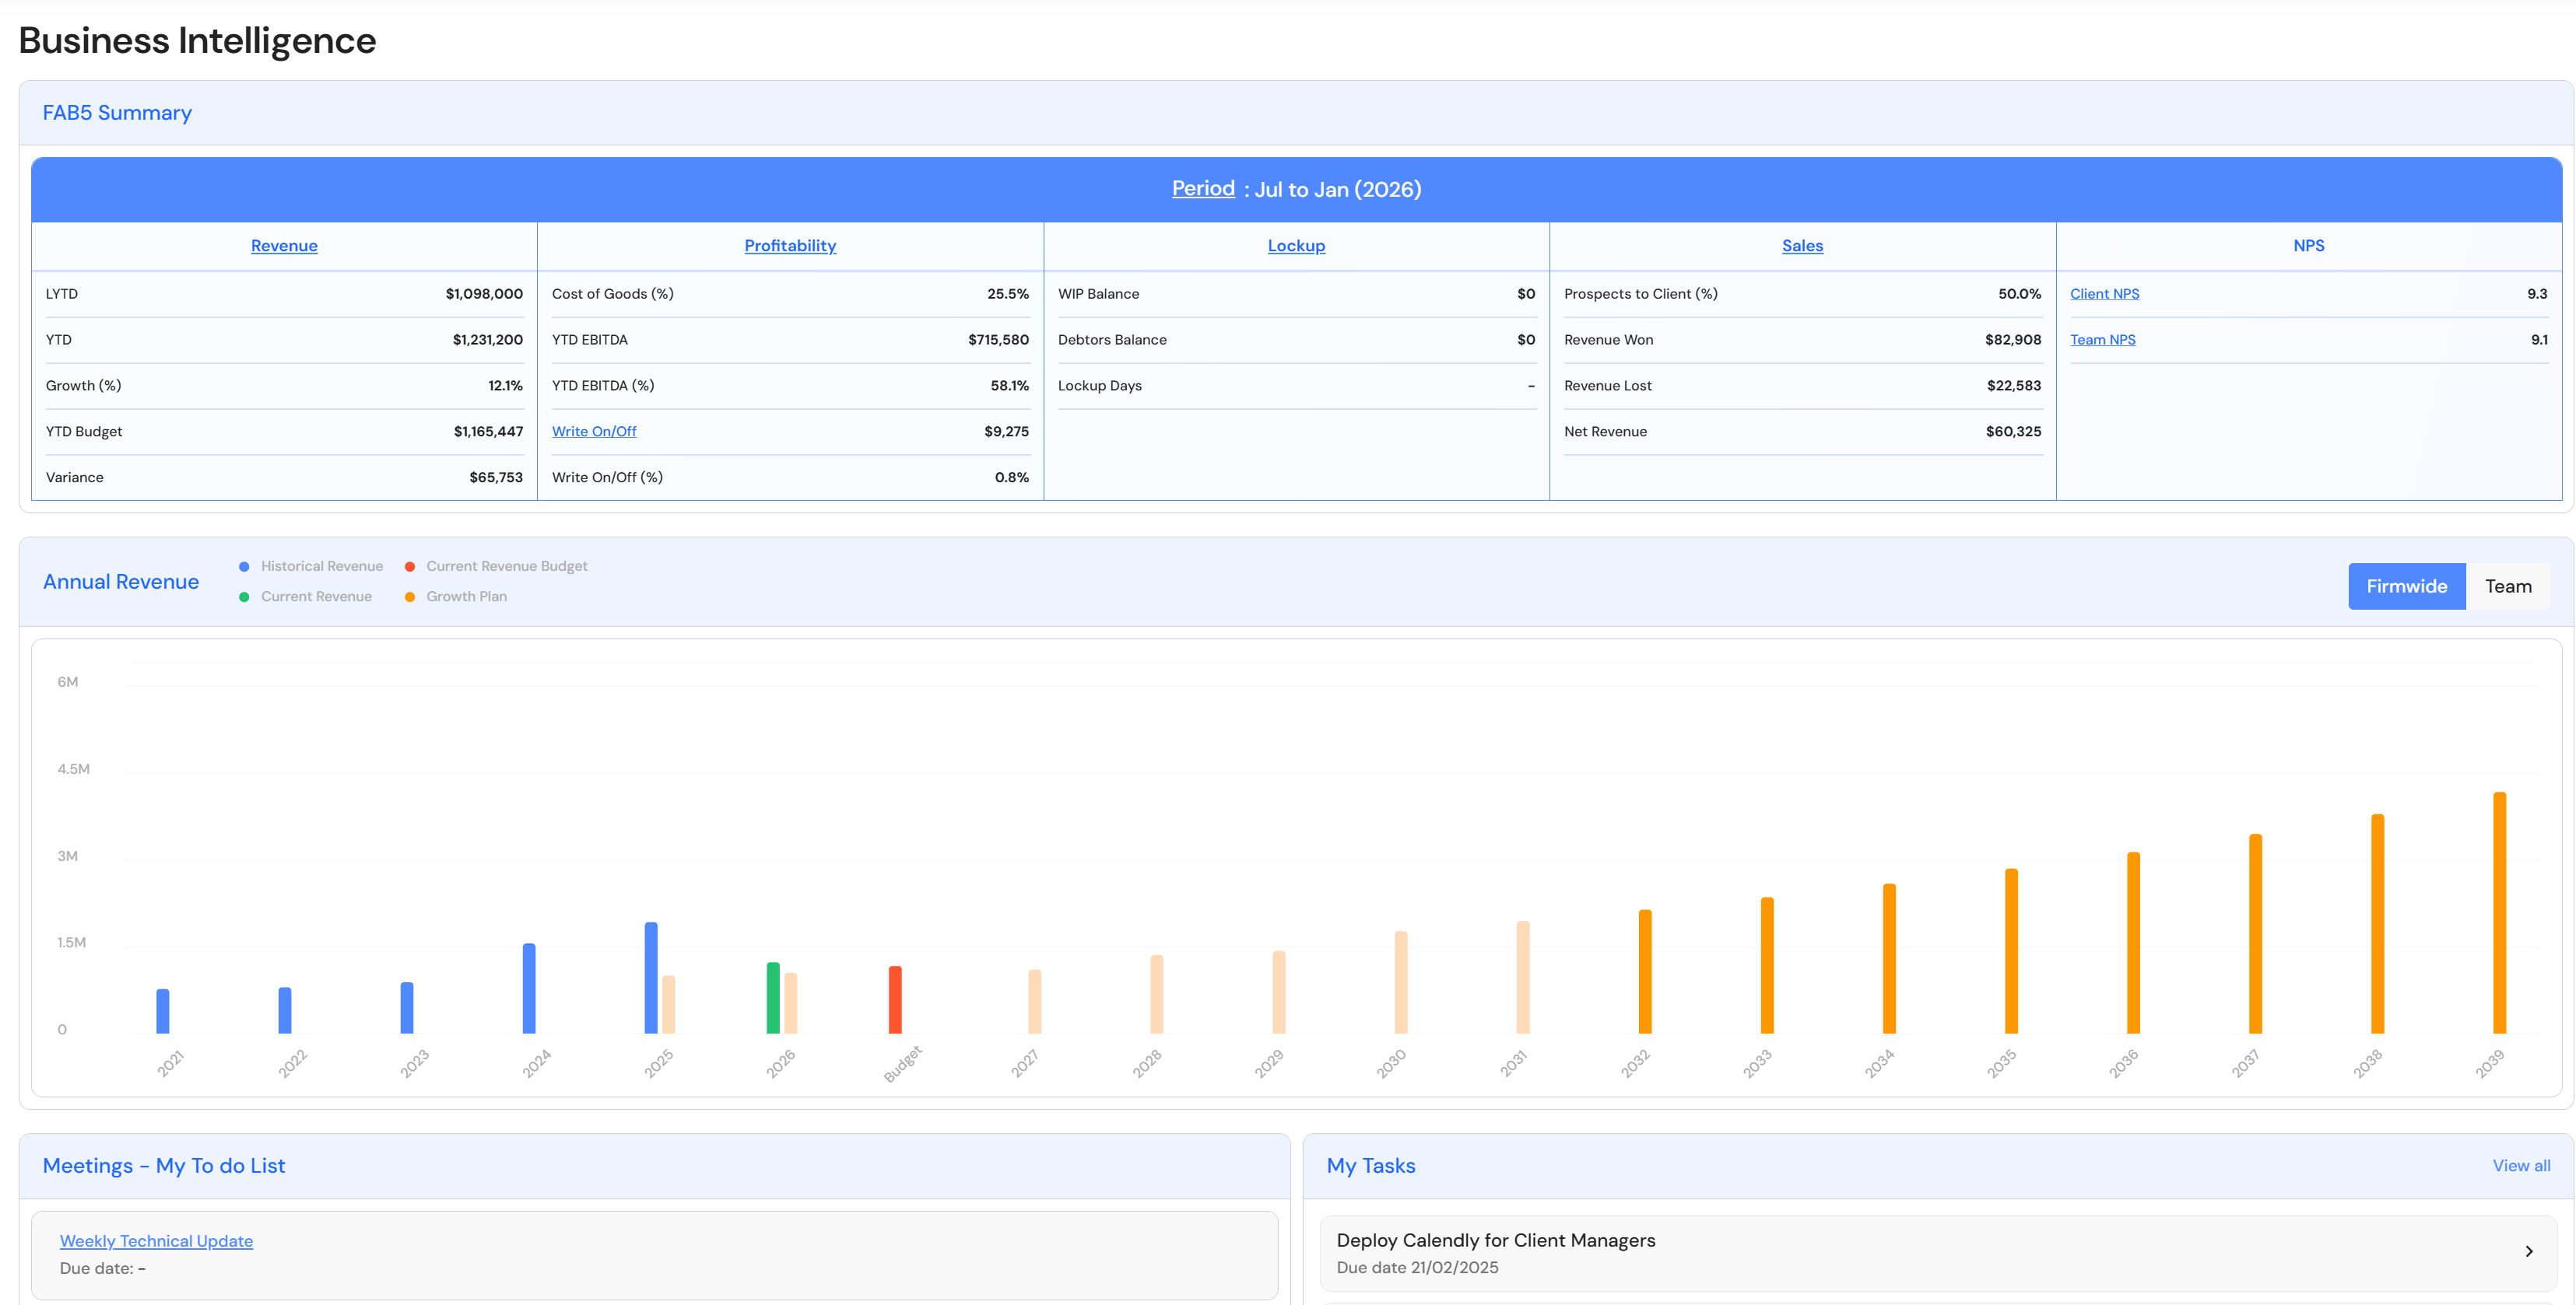The image size is (2576, 1305).
Task: Click the red Budget bar in chart
Action: 895,999
